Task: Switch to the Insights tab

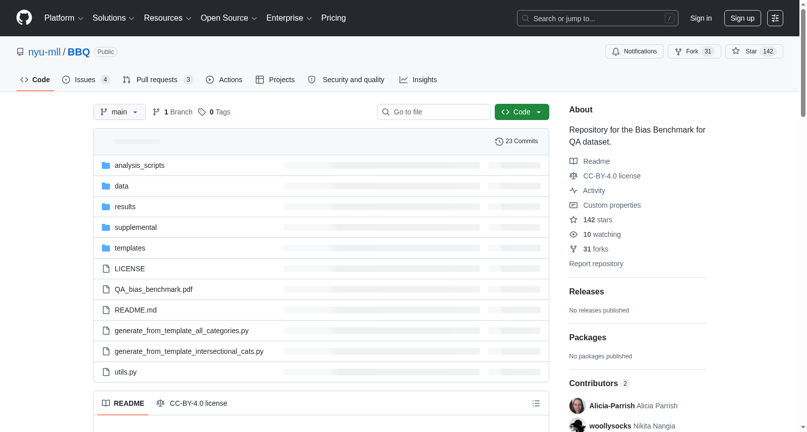Action: [x=418, y=80]
